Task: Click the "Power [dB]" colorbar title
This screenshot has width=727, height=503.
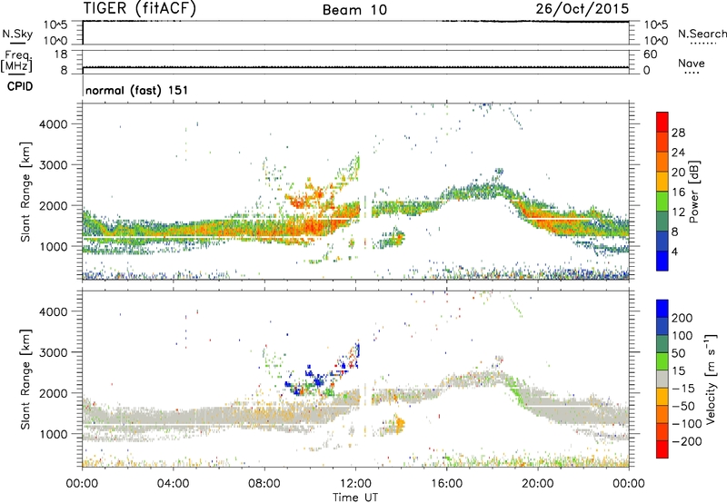Action: pyautogui.click(x=693, y=192)
